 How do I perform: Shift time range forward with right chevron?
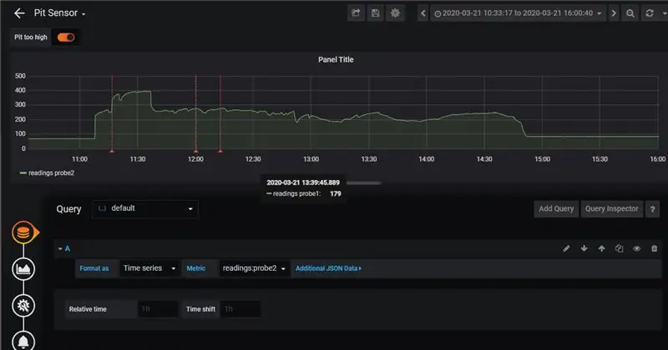[x=614, y=13]
